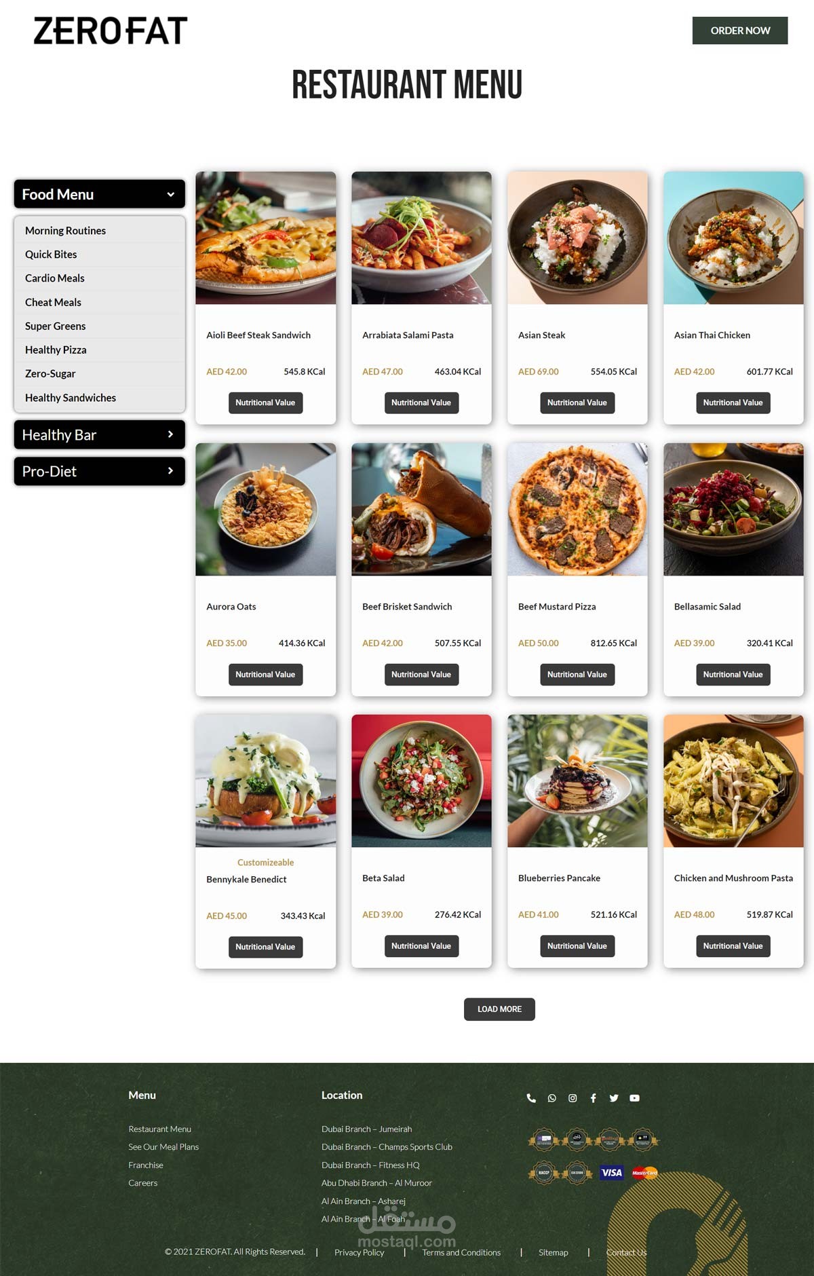Expand the Healthy Bar section
Viewport: 814px width, 1276px height.
(100, 434)
